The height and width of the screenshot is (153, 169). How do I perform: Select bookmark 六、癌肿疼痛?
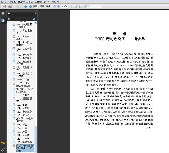tap(25, 142)
